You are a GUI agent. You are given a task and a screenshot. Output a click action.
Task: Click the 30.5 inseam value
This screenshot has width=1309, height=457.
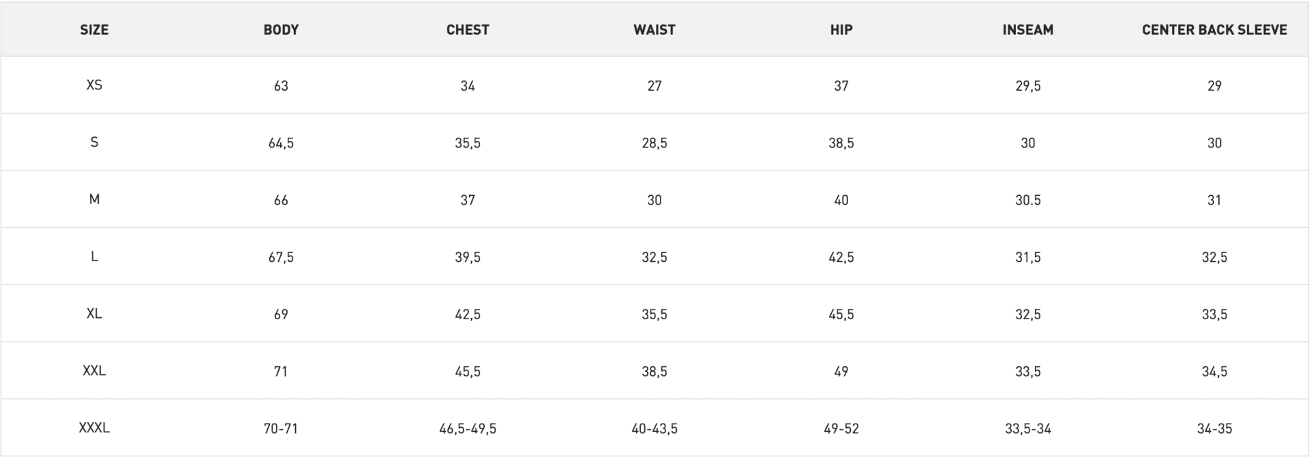pyautogui.click(x=1028, y=201)
